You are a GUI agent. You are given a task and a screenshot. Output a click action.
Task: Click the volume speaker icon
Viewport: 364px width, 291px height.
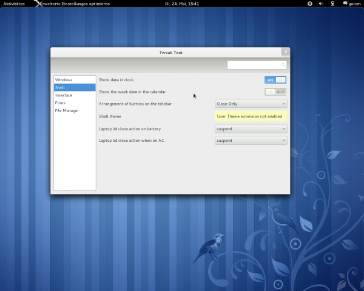click(320, 4)
